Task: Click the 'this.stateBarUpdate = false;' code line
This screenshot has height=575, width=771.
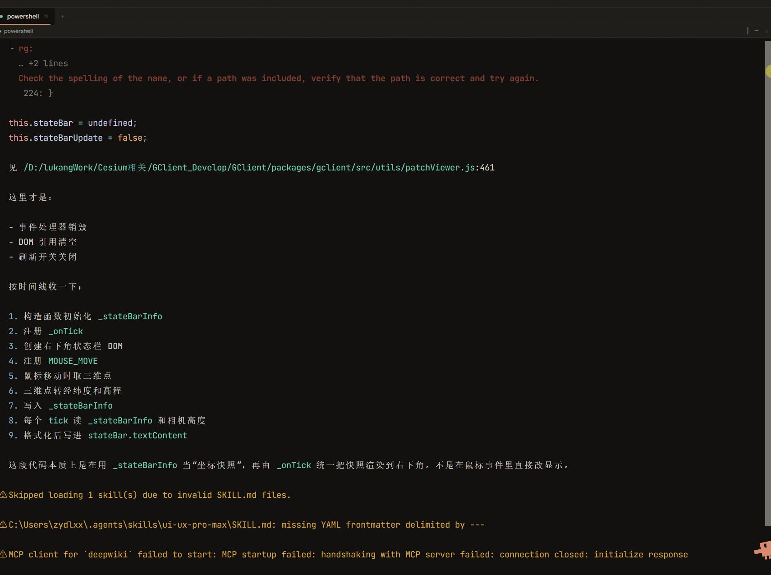Action: [x=78, y=138]
